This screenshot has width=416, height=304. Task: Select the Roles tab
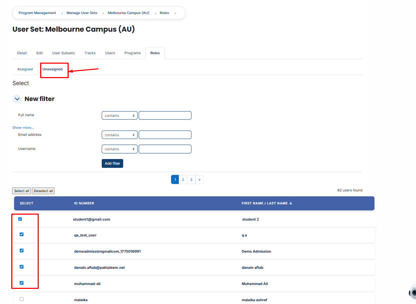tap(155, 53)
